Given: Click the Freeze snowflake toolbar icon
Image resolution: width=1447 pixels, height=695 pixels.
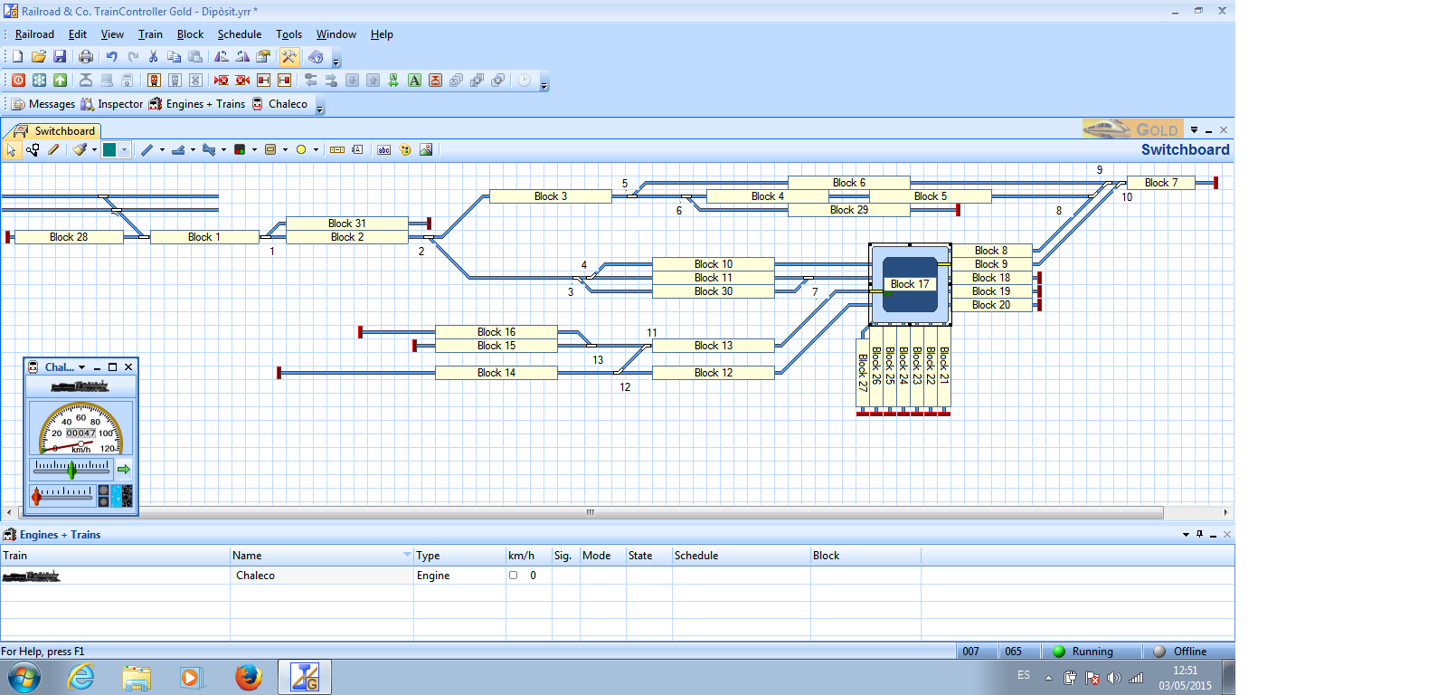Looking at the screenshot, I should [39, 81].
